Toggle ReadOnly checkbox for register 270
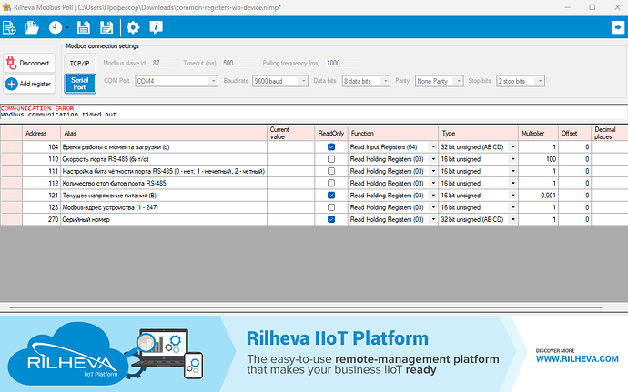628x392 pixels. pyautogui.click(x=331, y=219)
